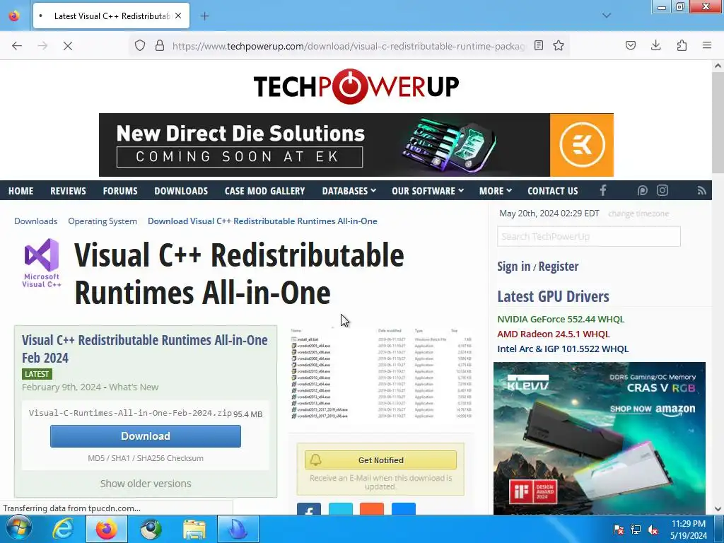Share on Facebook with blue icon
724x543 pixels.
[x=309, y=509]
